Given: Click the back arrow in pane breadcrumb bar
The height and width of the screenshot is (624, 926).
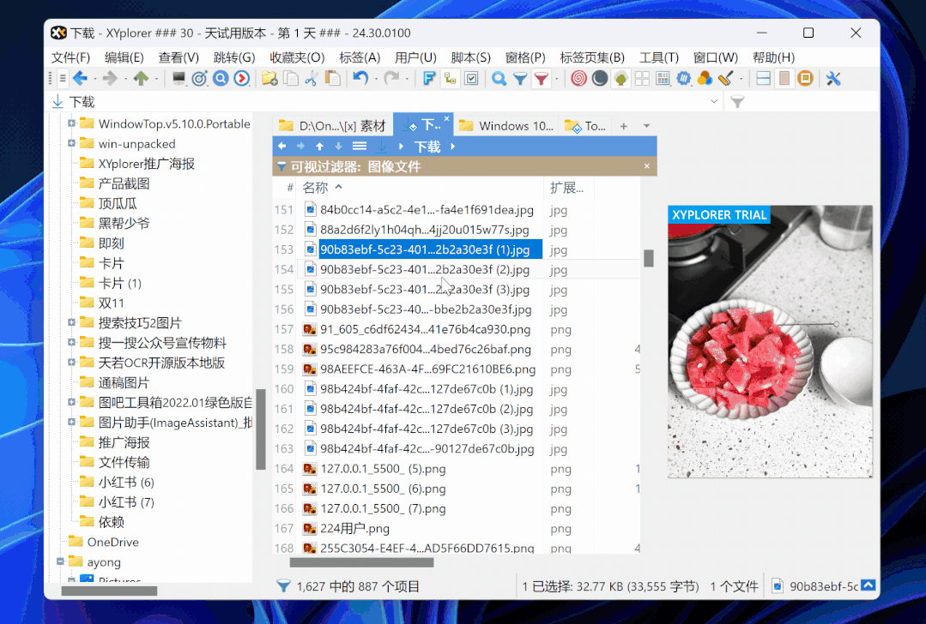Looking at the screenshot, I should coord(281,146).
